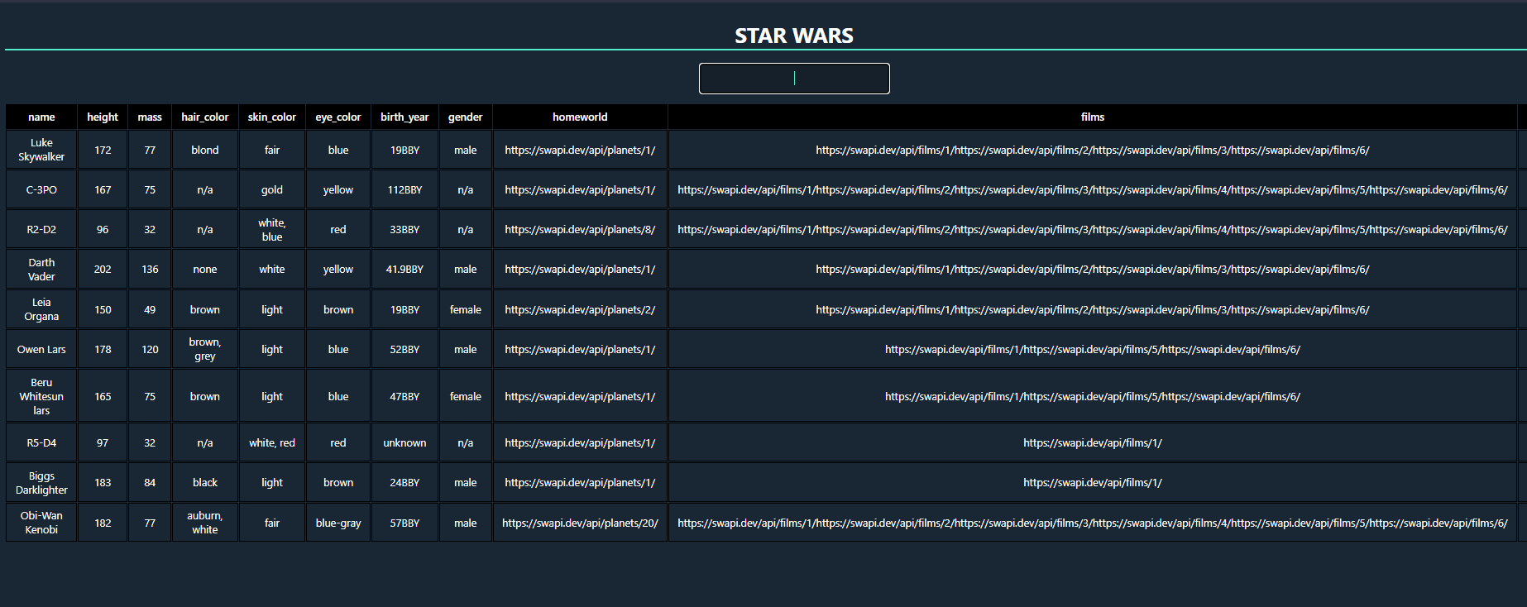Image resolution: width=1527 pixels, height=607 pixels.
Task: Click the films URLs in Owen Lars' row
Action: 1093,349
